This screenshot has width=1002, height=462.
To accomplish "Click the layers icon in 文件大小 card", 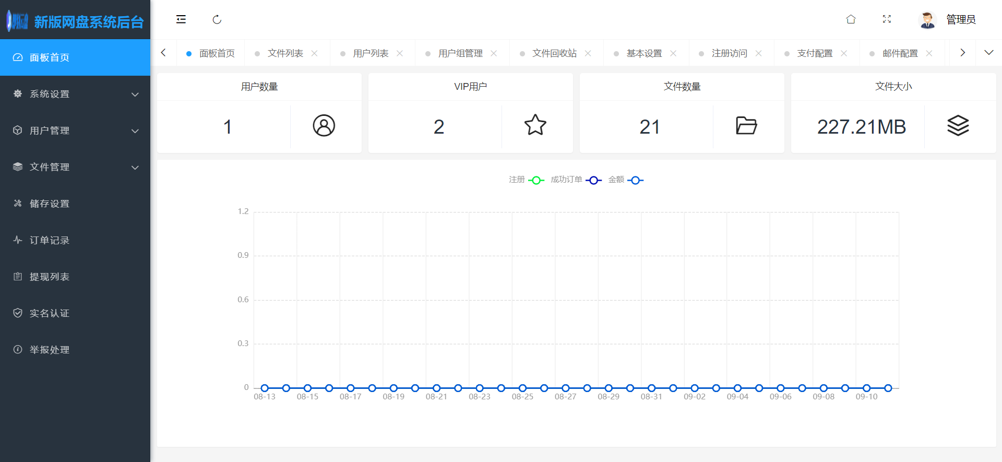I will point(958,125).
